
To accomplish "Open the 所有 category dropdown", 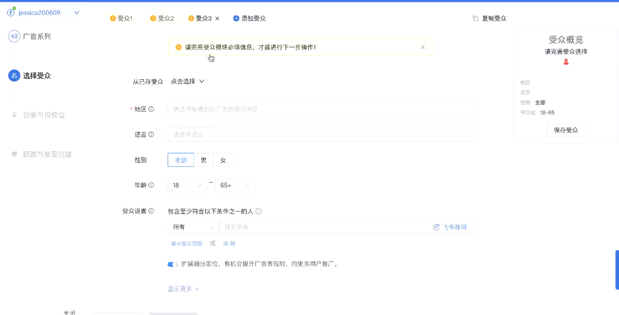I will (x=194, y=227).
